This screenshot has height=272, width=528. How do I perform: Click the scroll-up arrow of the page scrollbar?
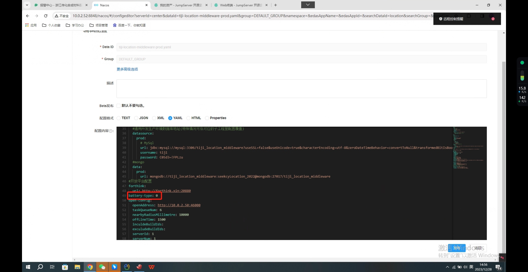click(x=504, y=33)
